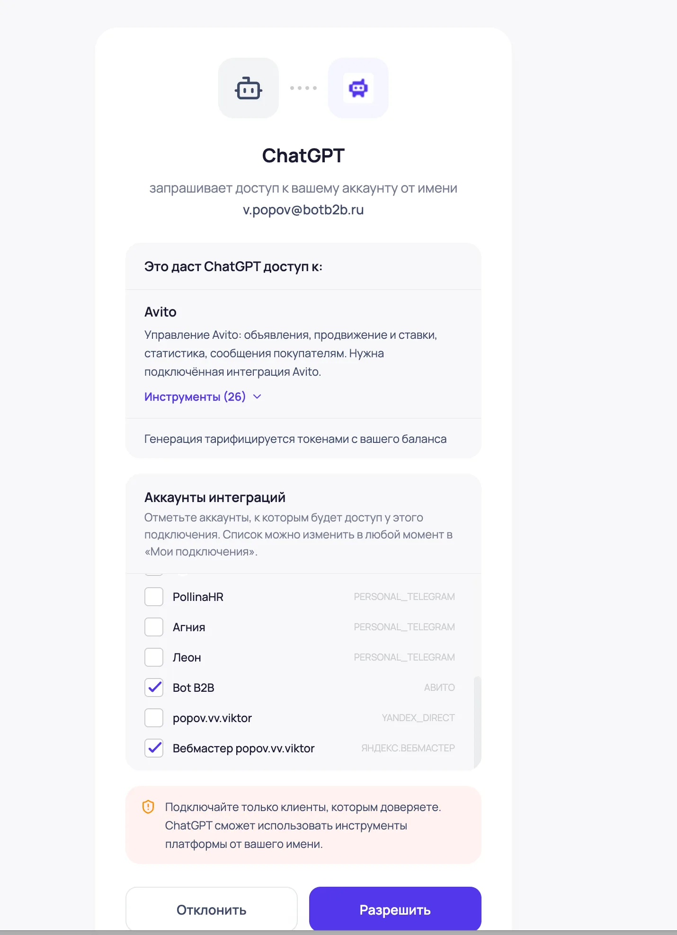Click the orange shield warning icon
677x935 pixels.
click(x=148, y=807)
